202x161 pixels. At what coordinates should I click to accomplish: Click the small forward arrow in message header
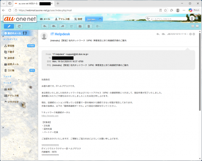(x=168, y=34)
